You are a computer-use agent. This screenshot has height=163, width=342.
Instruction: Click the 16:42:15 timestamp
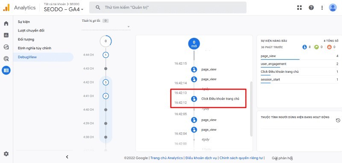click(x=180, y=63)
